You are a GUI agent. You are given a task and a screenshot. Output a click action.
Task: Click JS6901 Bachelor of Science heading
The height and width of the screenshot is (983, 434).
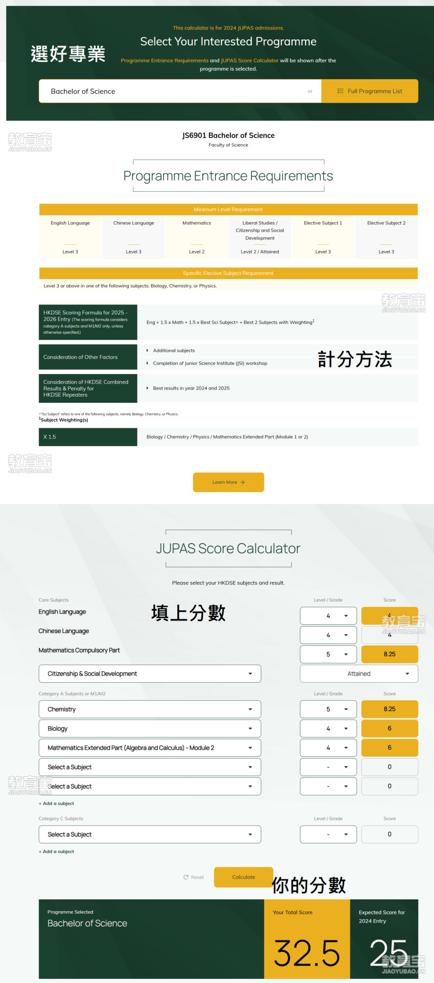tap(228, 135)
